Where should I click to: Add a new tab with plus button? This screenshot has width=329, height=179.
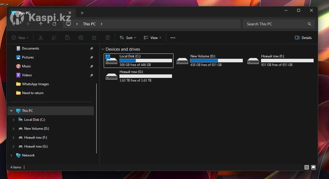[x=82, y=13]
